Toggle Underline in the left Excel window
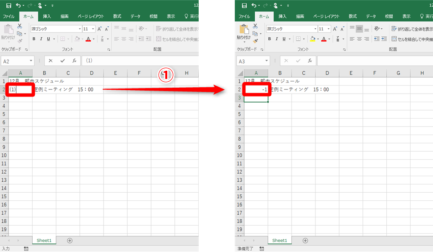Viewport: 433px width, 252px height. point(48,39)
